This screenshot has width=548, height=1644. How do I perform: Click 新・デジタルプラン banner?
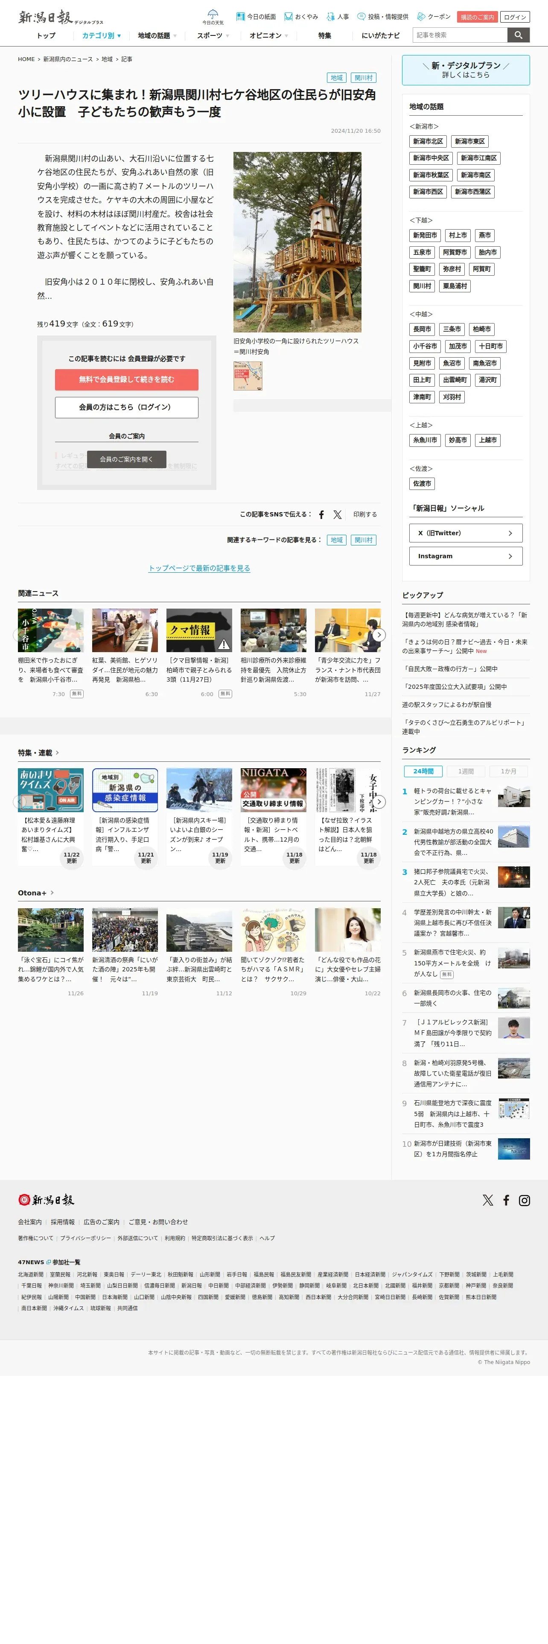466,70
